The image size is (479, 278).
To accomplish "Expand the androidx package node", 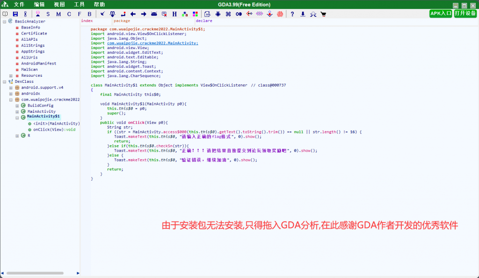I will pyautogui.click(x=11, y=94).
